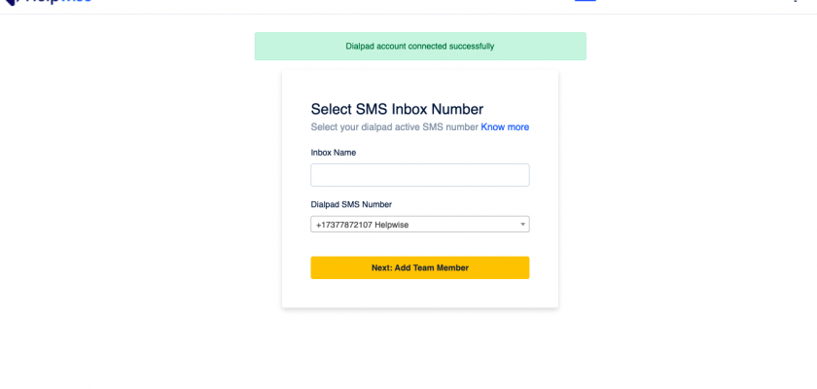Click the Helpwise wordmark in the header
817x389 pixels.
pos(58,2)
